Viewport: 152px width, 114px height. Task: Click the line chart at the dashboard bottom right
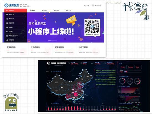130,108
